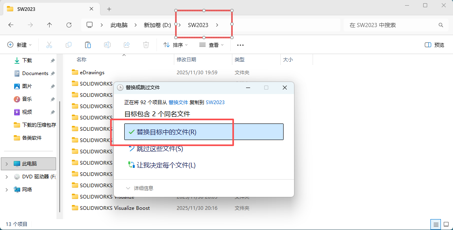The height and width of the screenshot is (230, 453).
Task: Toggle the 预览 preview pane
Action: point(434,45)
